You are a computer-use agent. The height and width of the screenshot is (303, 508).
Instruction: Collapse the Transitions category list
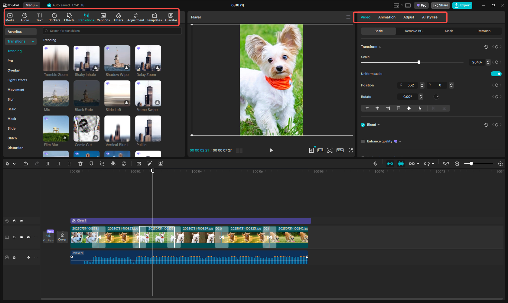[x=33, y=41]
